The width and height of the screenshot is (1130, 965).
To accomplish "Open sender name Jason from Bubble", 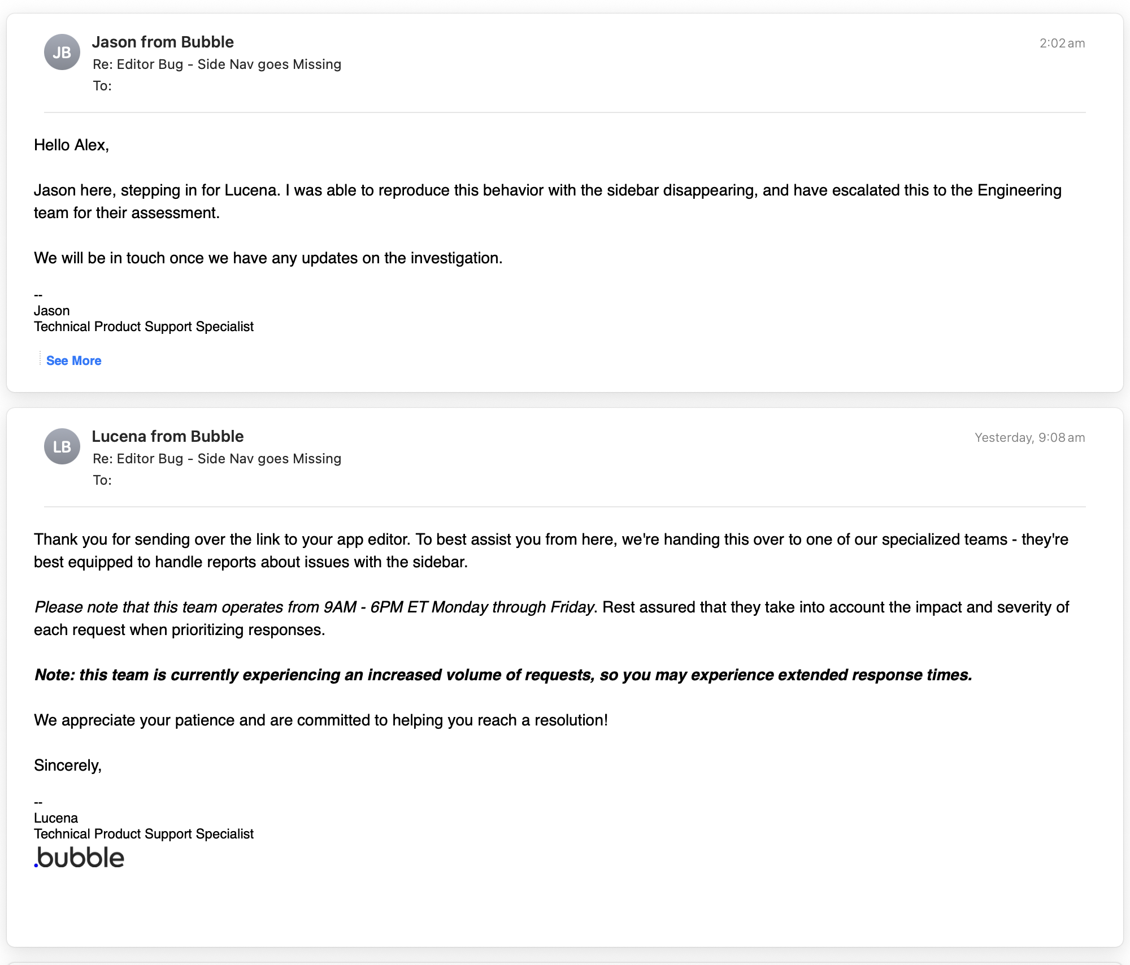I will pos(163,42).
